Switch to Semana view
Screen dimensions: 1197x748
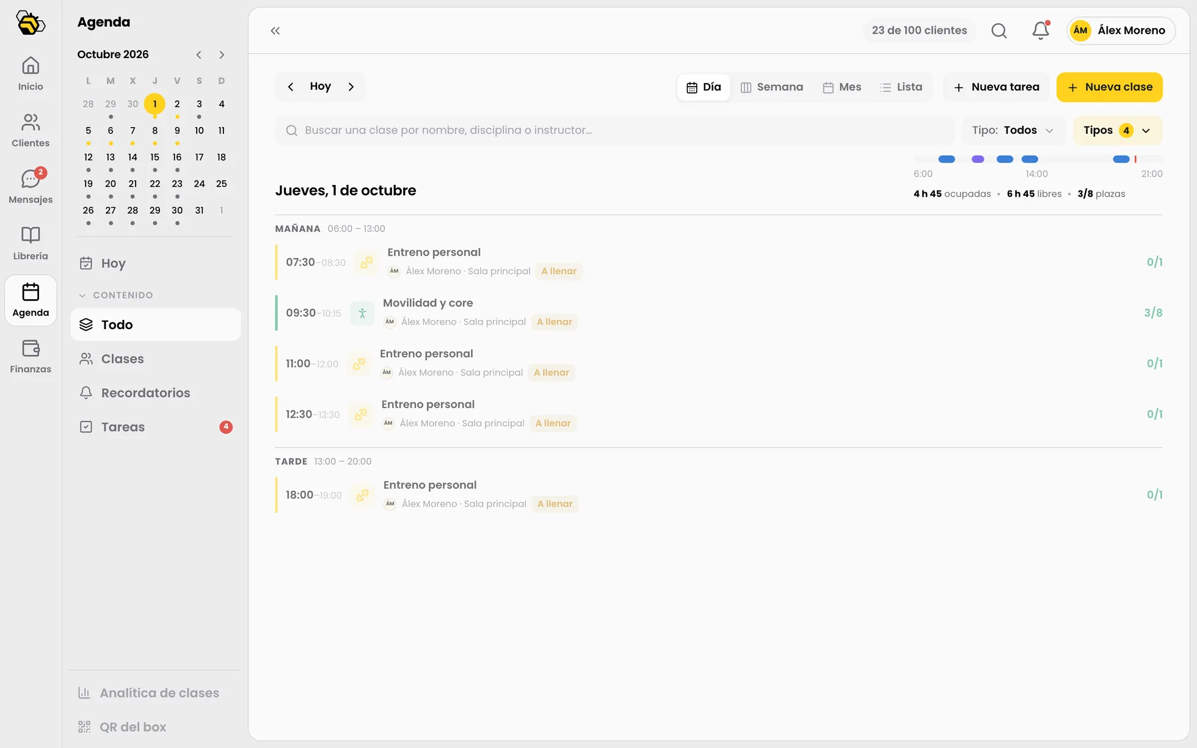point(772,87)
